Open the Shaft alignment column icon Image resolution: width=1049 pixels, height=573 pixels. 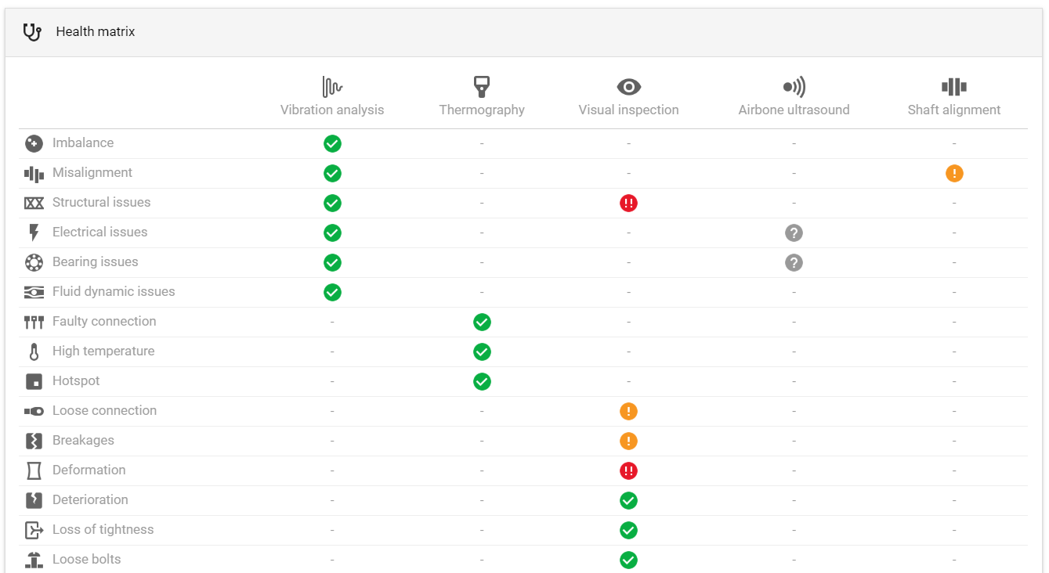[953, 87]
